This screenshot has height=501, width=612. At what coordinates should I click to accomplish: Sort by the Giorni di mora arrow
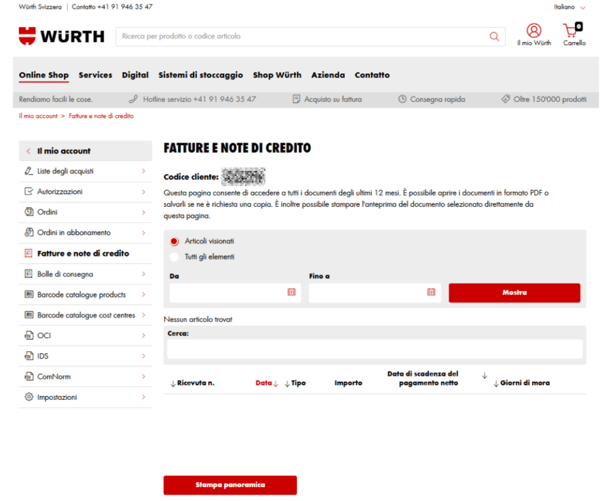point(496,383)
